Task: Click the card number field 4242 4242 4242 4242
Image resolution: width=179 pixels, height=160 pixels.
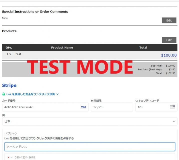Action: coord(45,107)
